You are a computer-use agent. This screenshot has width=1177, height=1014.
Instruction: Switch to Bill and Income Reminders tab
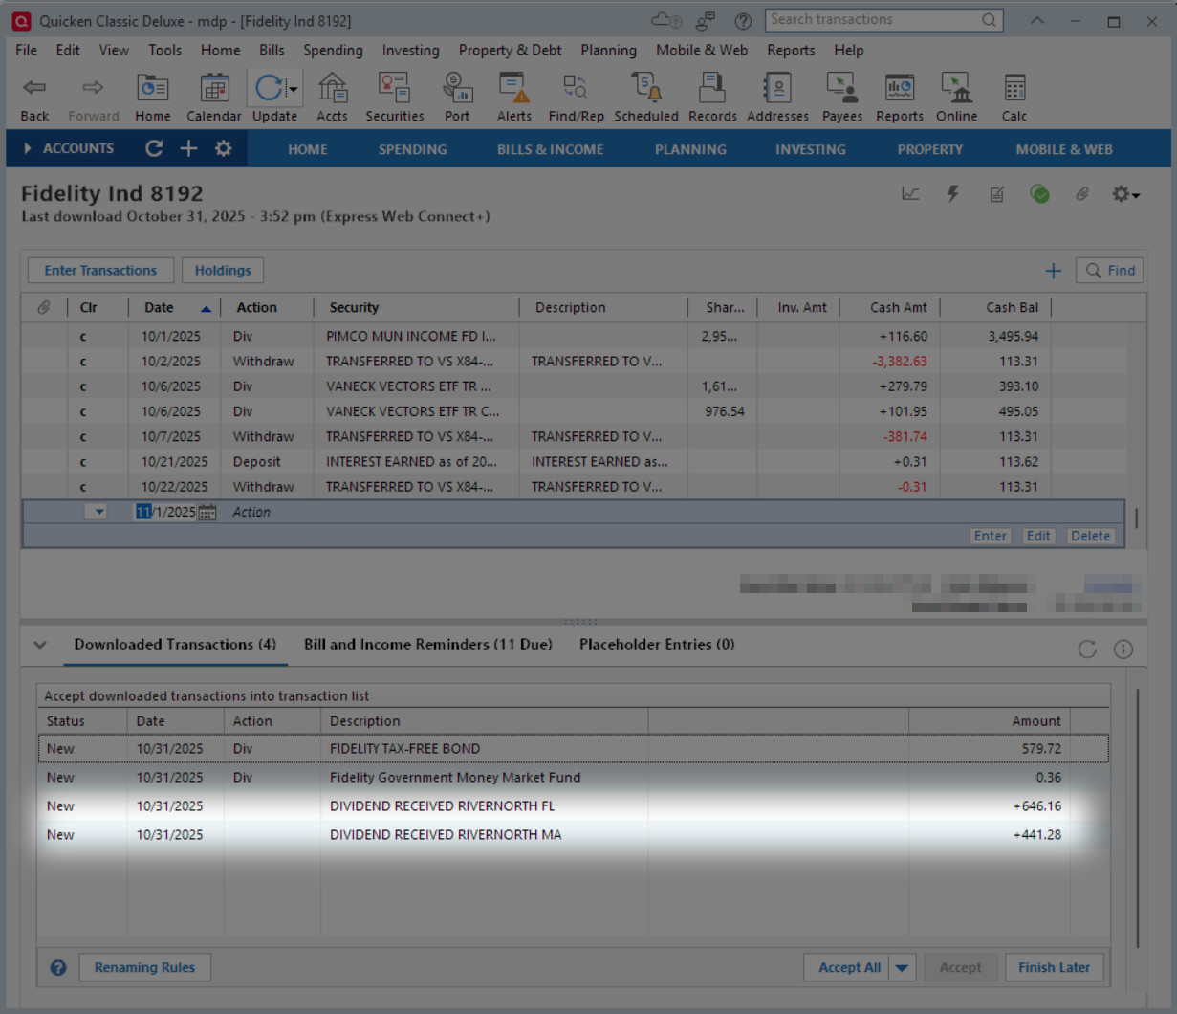pos(427,645)
